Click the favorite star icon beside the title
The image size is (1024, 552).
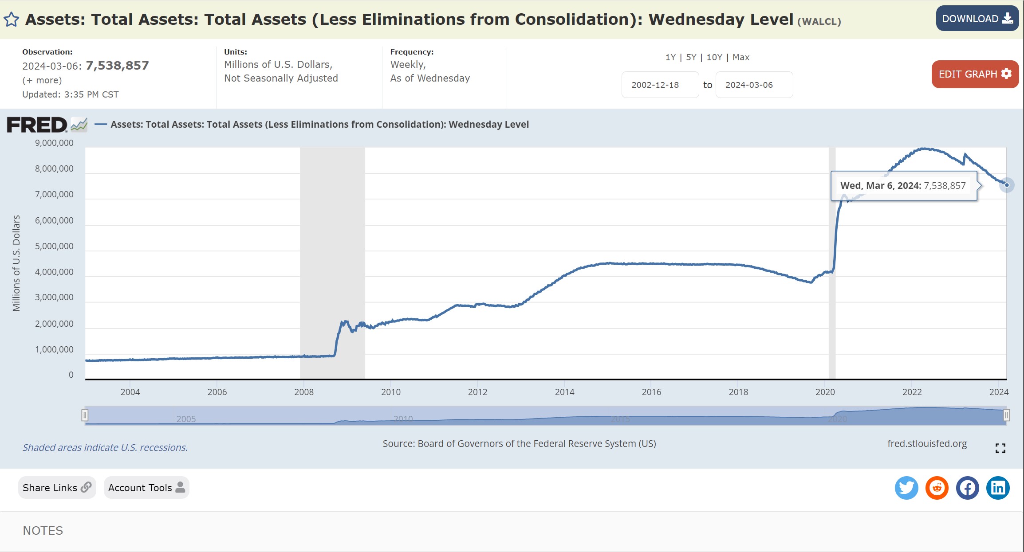pos(11,20)
